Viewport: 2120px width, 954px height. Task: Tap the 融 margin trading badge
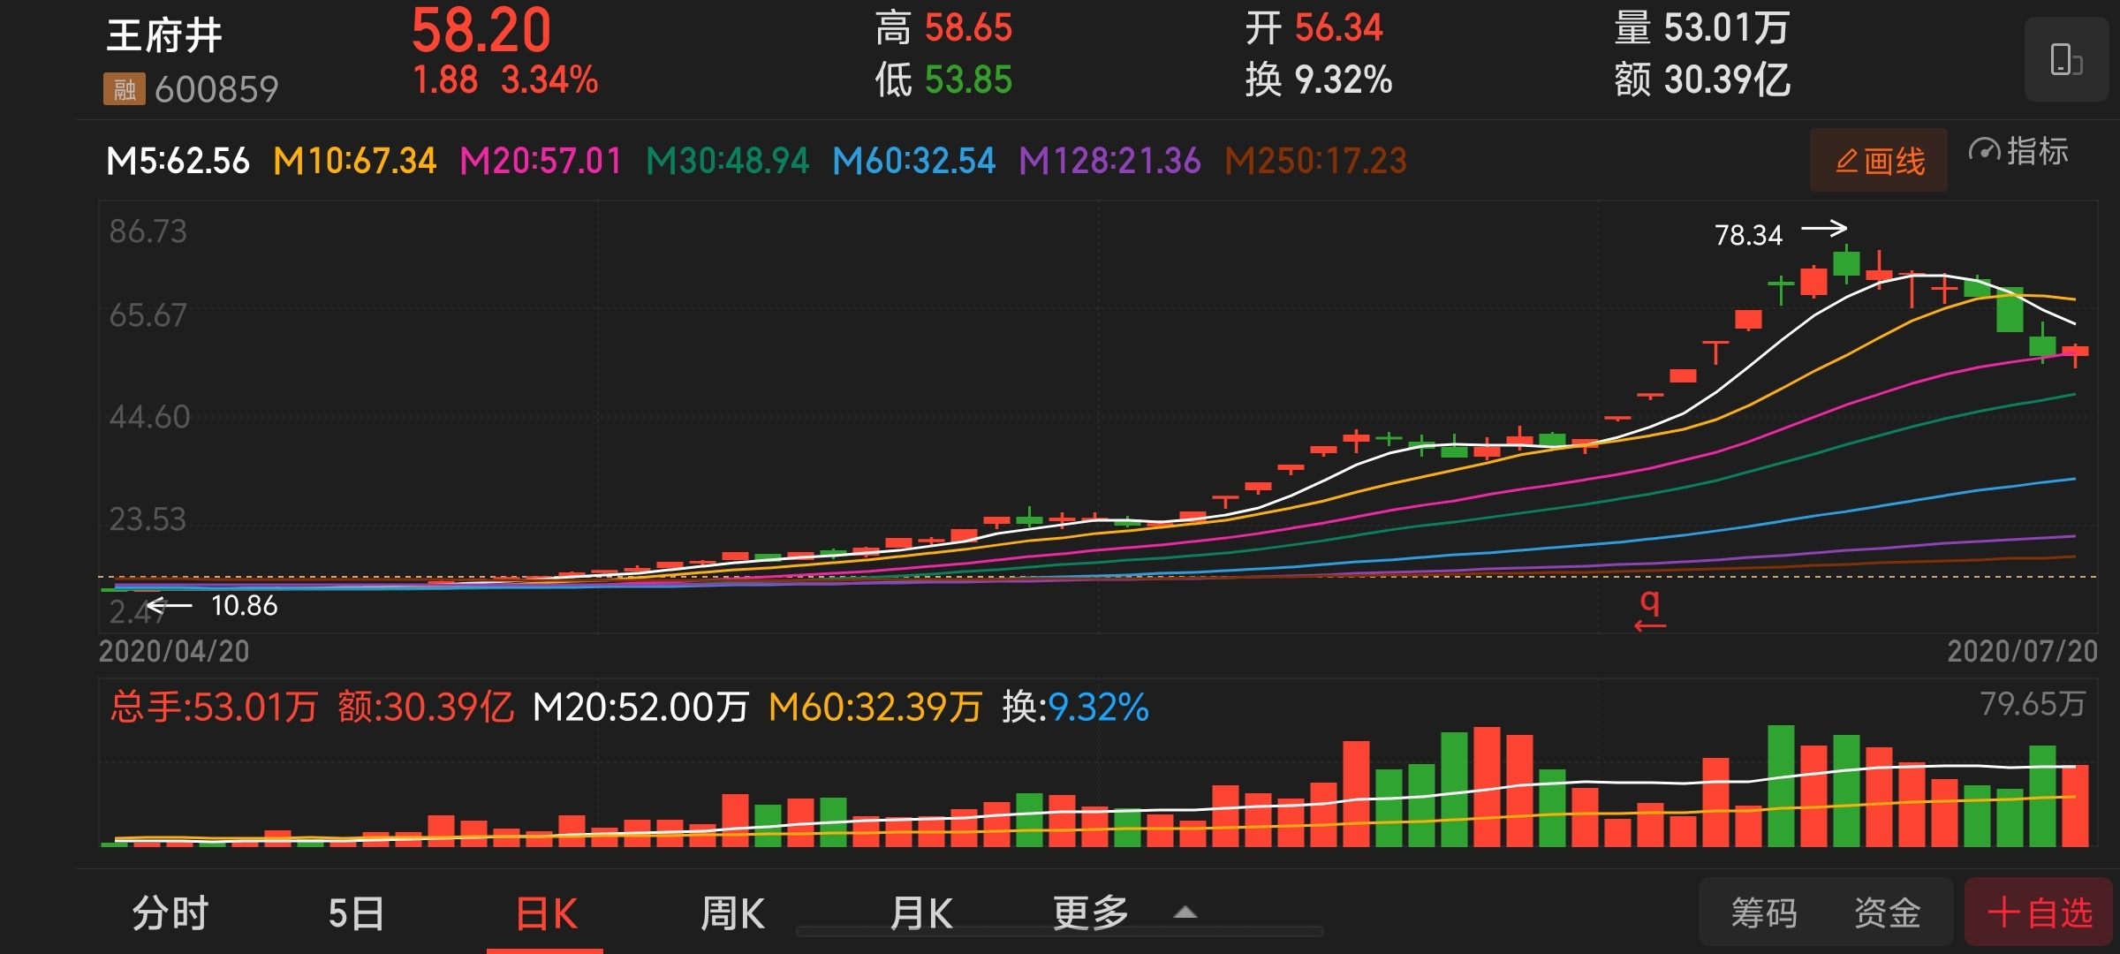[124, 88]
